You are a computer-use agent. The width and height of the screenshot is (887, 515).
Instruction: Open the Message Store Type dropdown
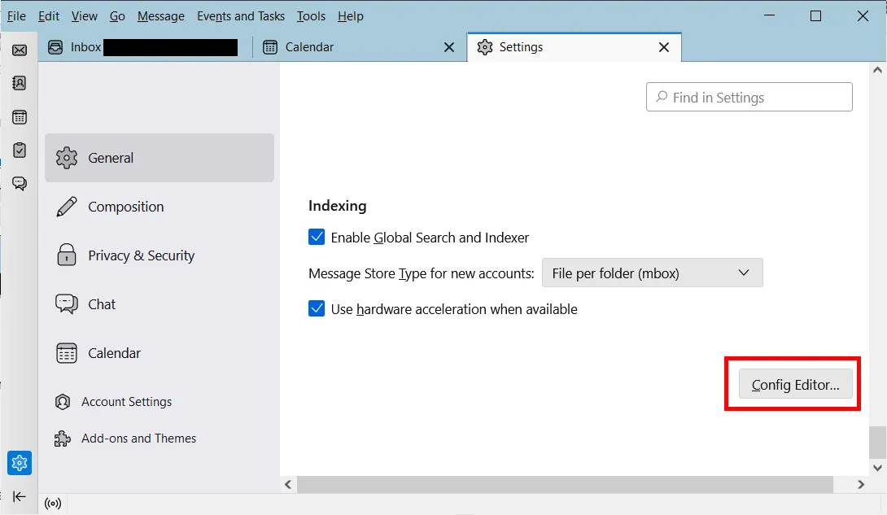click(x=652, y=273)
